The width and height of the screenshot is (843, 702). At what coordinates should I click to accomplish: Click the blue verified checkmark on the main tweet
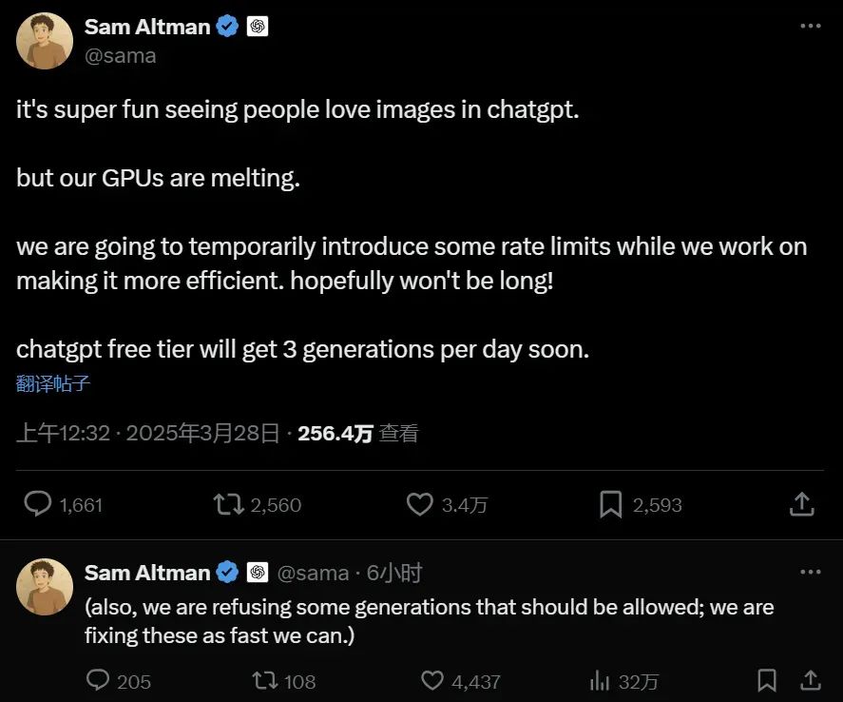tap(225, 27)
